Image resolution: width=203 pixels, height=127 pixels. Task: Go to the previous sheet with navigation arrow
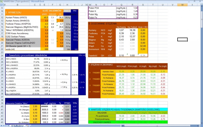[x=4, y=126]
